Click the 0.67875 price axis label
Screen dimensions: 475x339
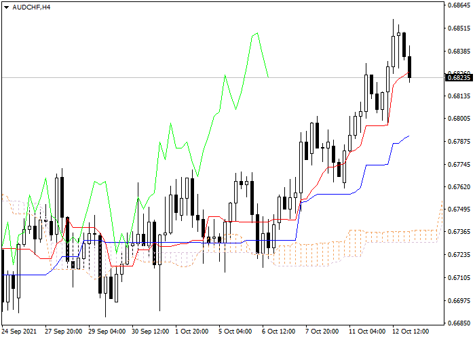tap(459, 141)
